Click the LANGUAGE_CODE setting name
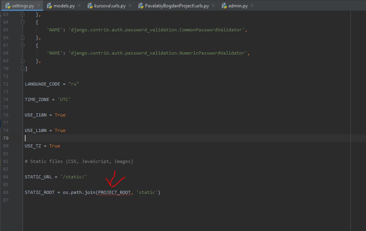Viewport: 366px width, 231px height. [42, 84]
